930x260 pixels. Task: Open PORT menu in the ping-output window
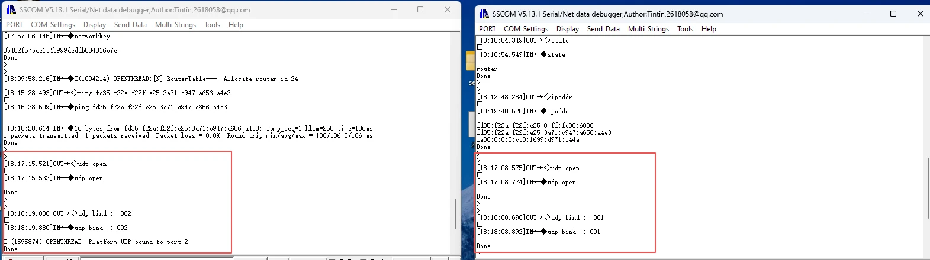point(14,25)
